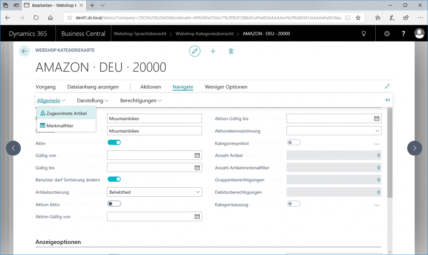428x255 pixels.
Task: Click the edit pencil icon
Action: tap(195, 51)
